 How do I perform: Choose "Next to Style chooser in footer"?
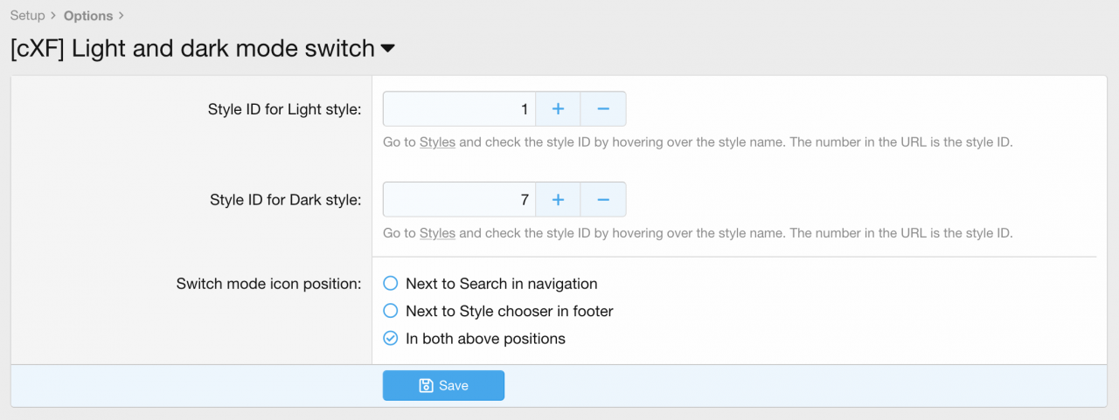[391, 311]
